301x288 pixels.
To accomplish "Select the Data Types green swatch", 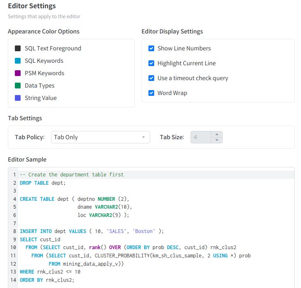I will (18, 86).
